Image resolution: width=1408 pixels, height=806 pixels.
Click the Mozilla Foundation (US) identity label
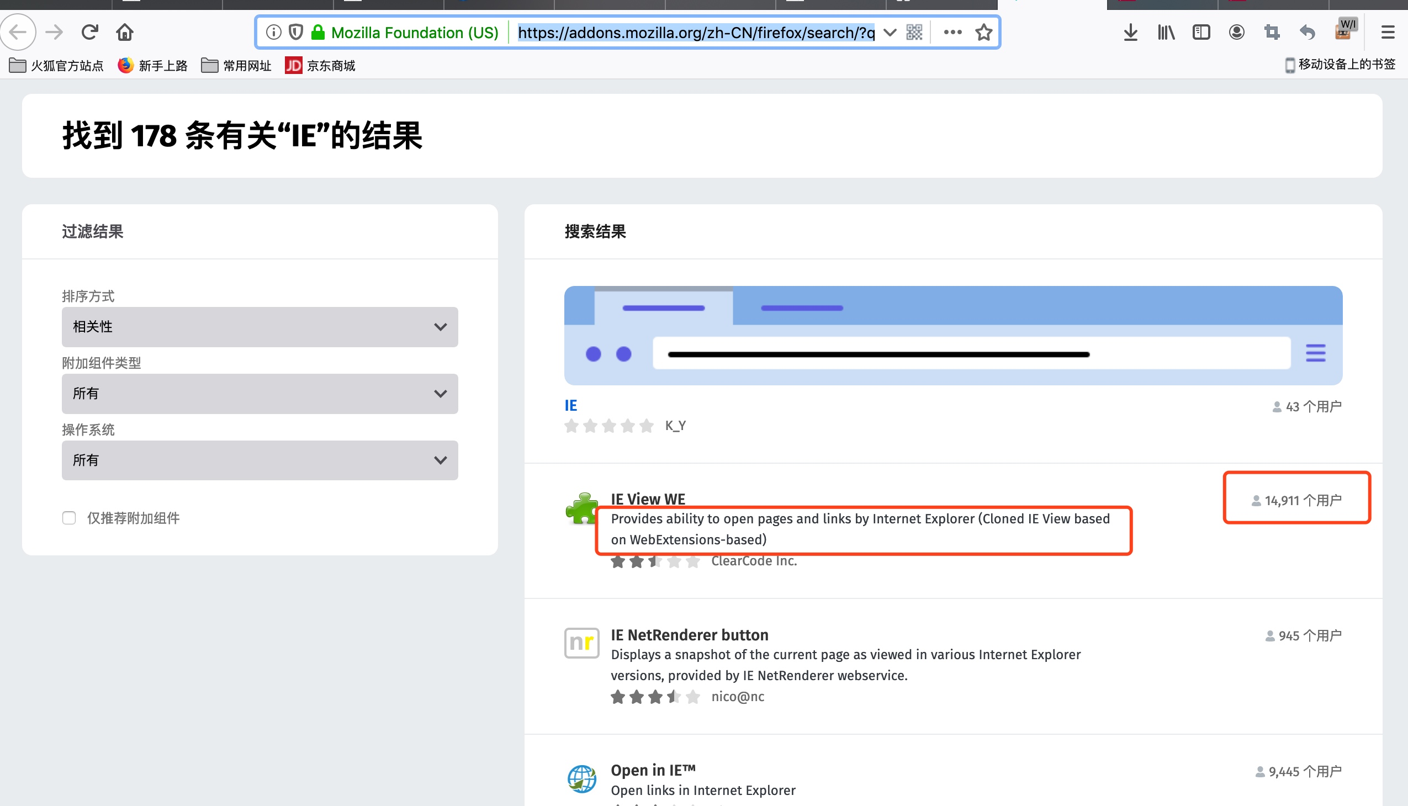click(x=415, y=32)
